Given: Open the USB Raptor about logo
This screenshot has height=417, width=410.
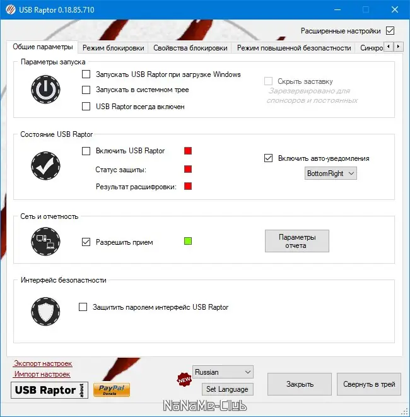Looking at the screenshot, I should click(49, 390).
